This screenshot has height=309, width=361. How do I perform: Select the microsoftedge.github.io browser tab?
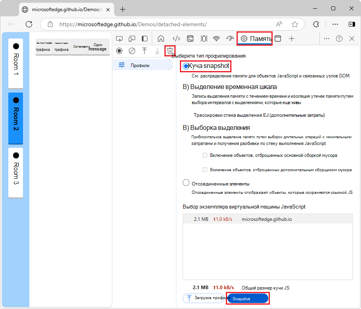67,10
